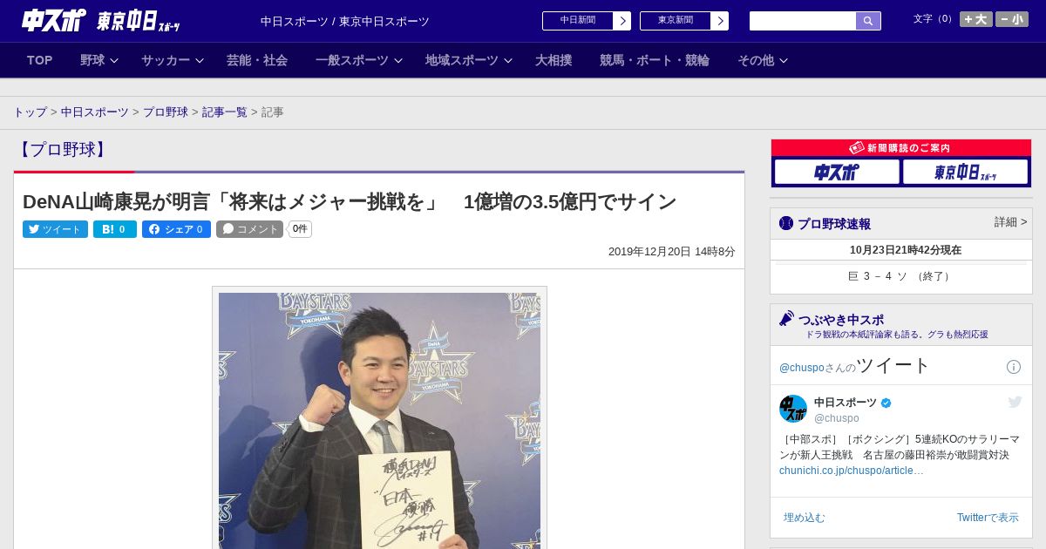This screenshot has width=1046, height=549.
Task: Expand the サッカー menu dropdown
Action: click(172, 60)
